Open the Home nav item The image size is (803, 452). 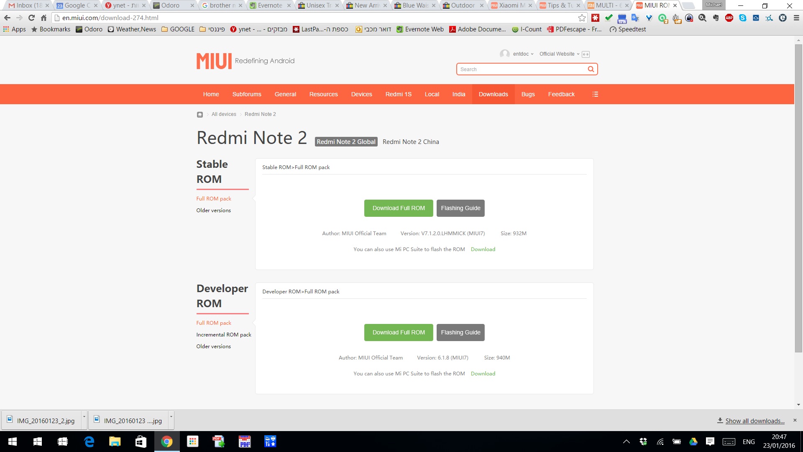point(211,94)
